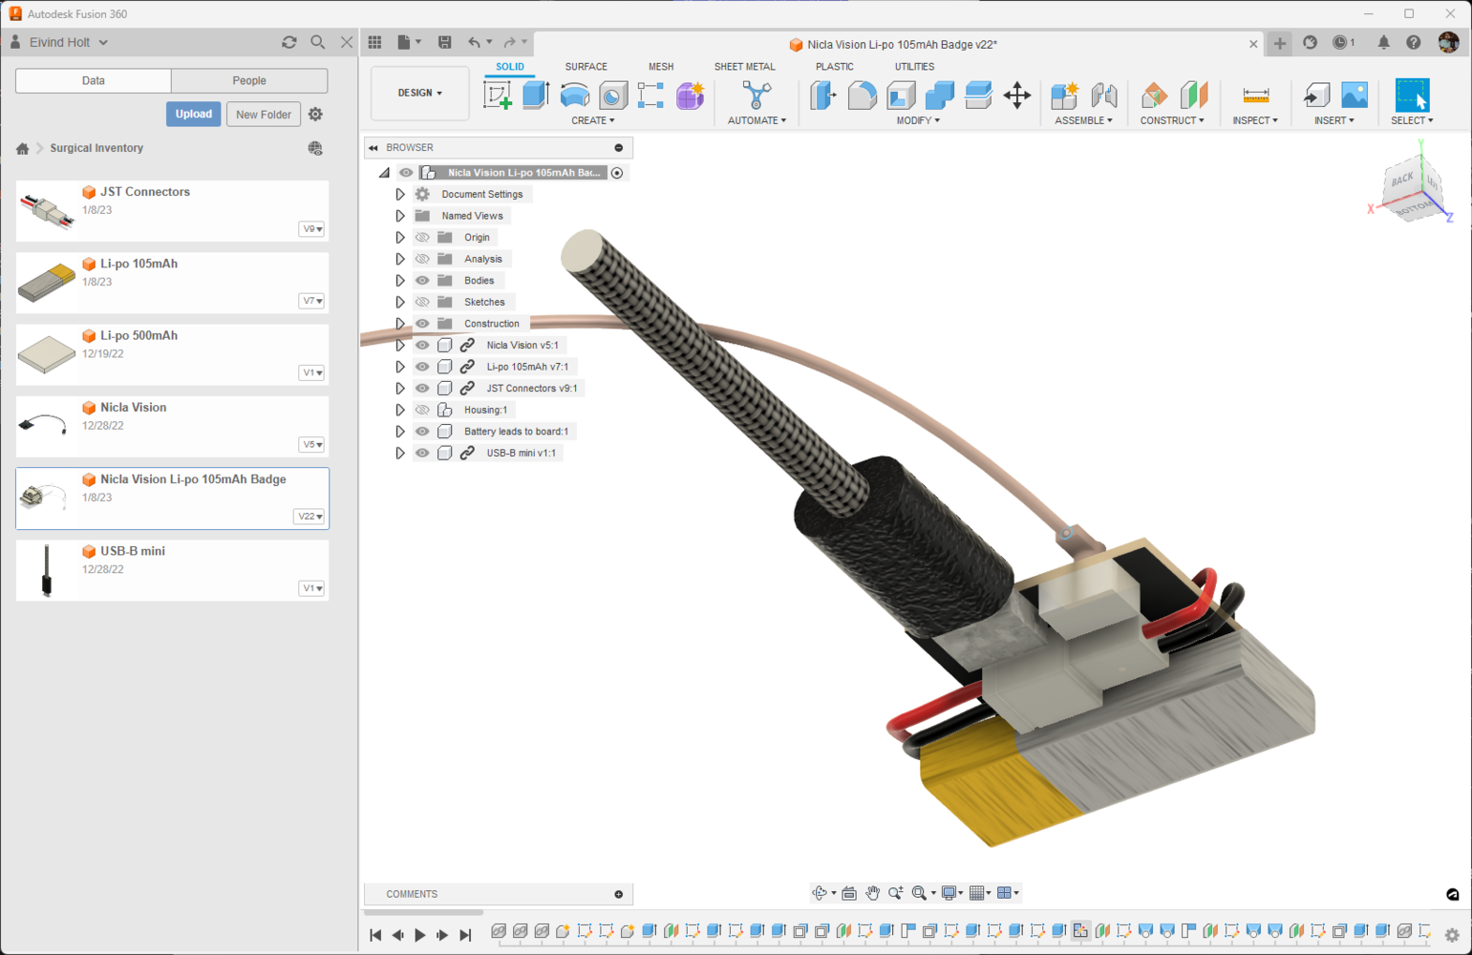This screenshot has height=955, width=1472.
Task: Switch to the SHEET METAL tab
Action: pos(744,67)
